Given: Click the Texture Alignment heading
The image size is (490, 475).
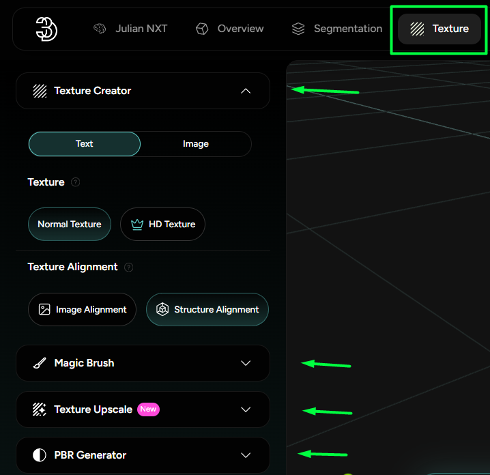Looking at the screenshot, I should pyautogui.click(x=72, y=267).
